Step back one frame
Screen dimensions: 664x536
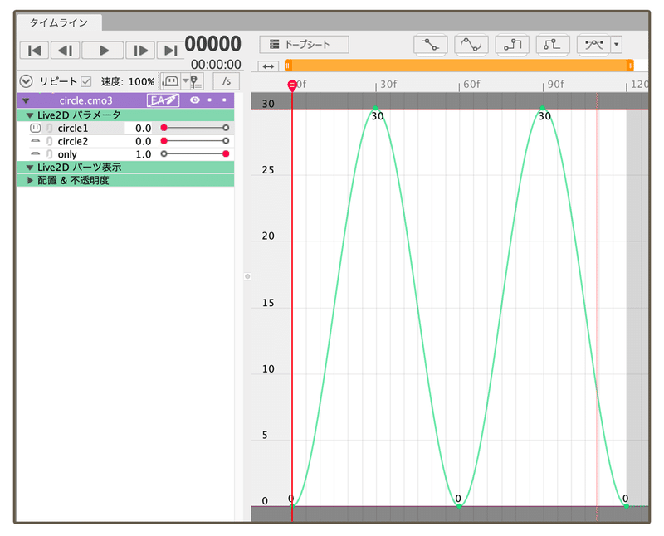66,51
